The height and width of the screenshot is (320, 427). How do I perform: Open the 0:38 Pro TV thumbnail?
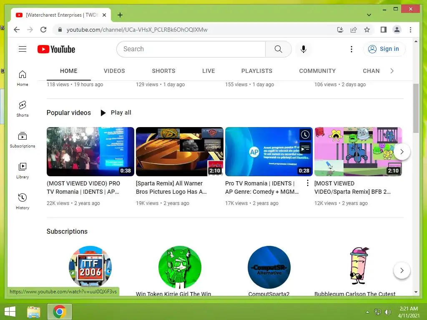click(90, 152)
